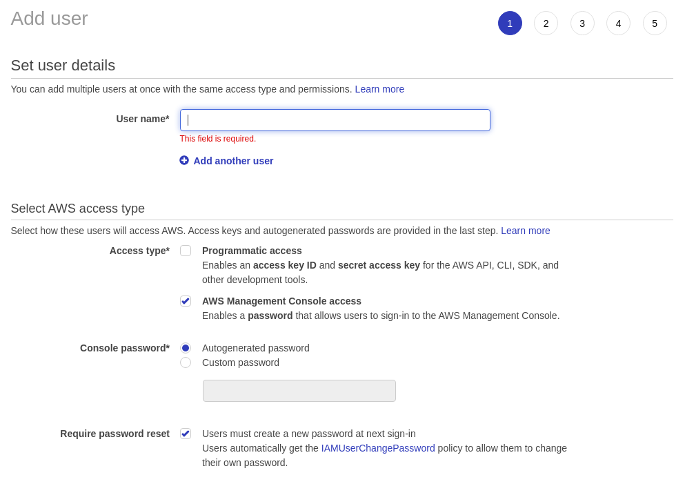685x484 pixels.
Task: Open step 4 of the wizard
Action: tap(618, 23)
